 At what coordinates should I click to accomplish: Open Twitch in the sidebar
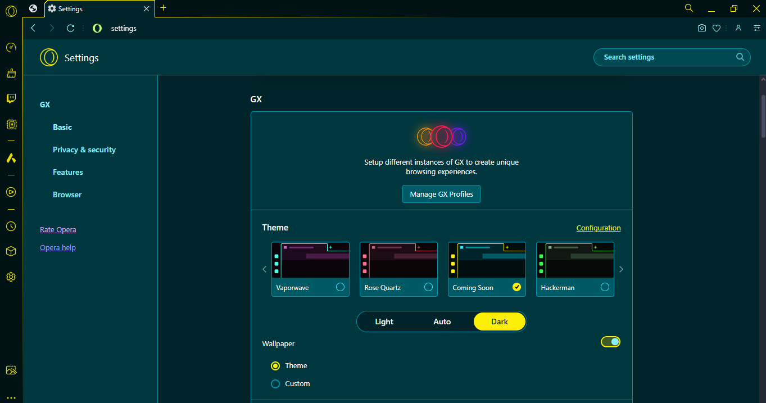11,99
